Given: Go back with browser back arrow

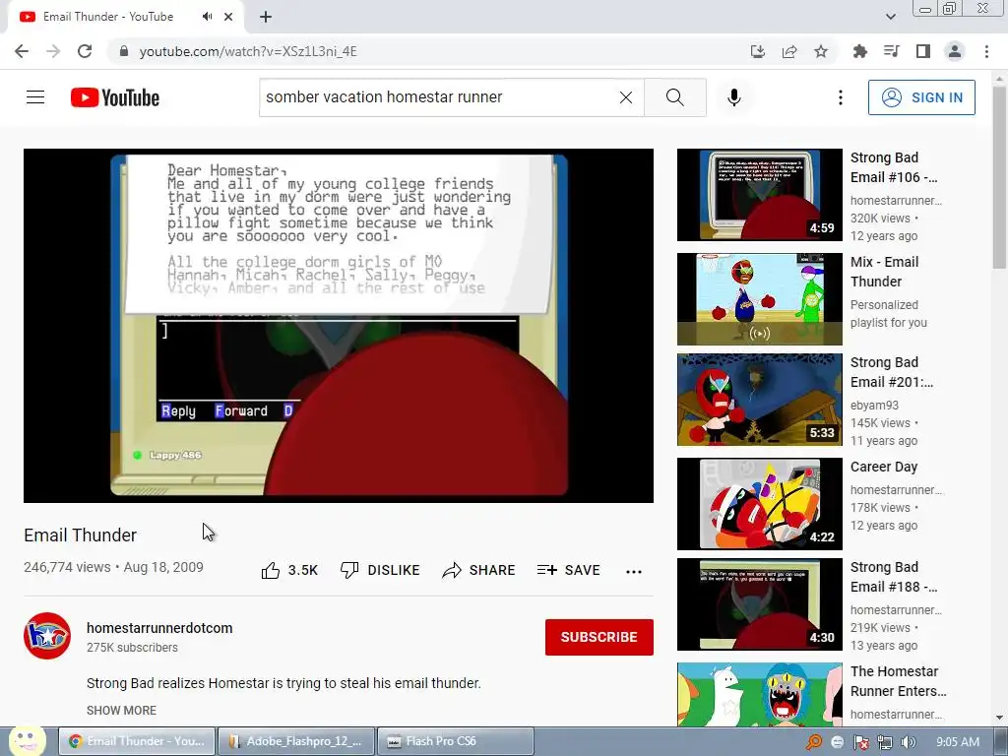Looking at the screenshot, I should 22,51.
